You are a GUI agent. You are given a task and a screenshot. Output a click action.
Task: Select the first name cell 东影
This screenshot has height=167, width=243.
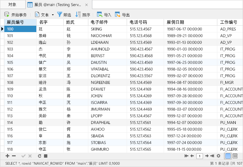(x=50, y=143)
